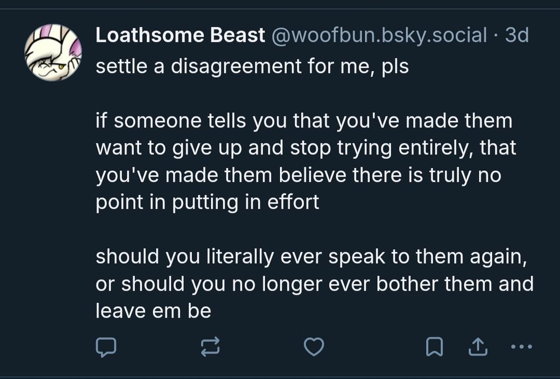Click the heart icon to like the post
Screen dimensions: 560x379
314,348
